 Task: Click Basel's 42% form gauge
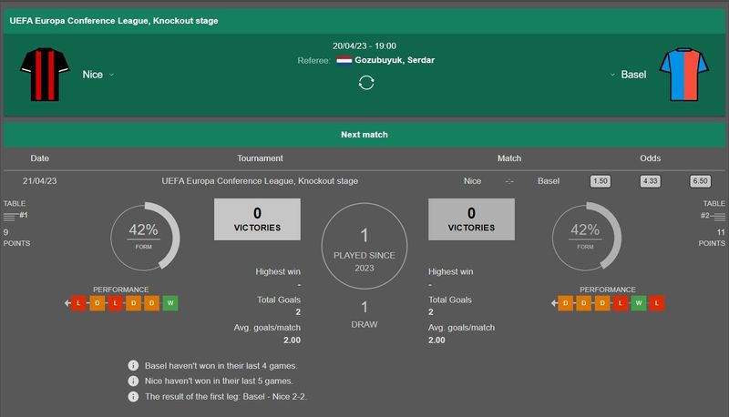coord(586,237)
